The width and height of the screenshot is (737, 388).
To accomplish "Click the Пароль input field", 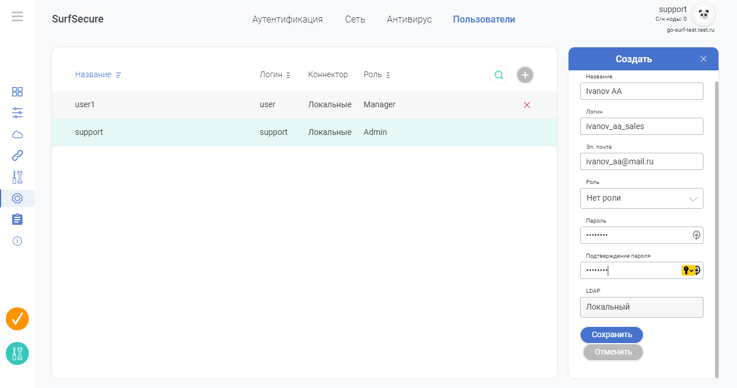I will (x=642, y=235).
